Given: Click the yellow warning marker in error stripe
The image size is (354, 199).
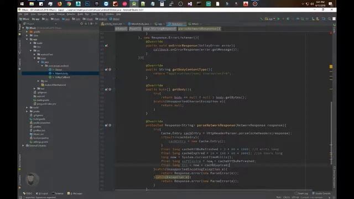Looking at the screenshot, I should click(x=331, y=66).
